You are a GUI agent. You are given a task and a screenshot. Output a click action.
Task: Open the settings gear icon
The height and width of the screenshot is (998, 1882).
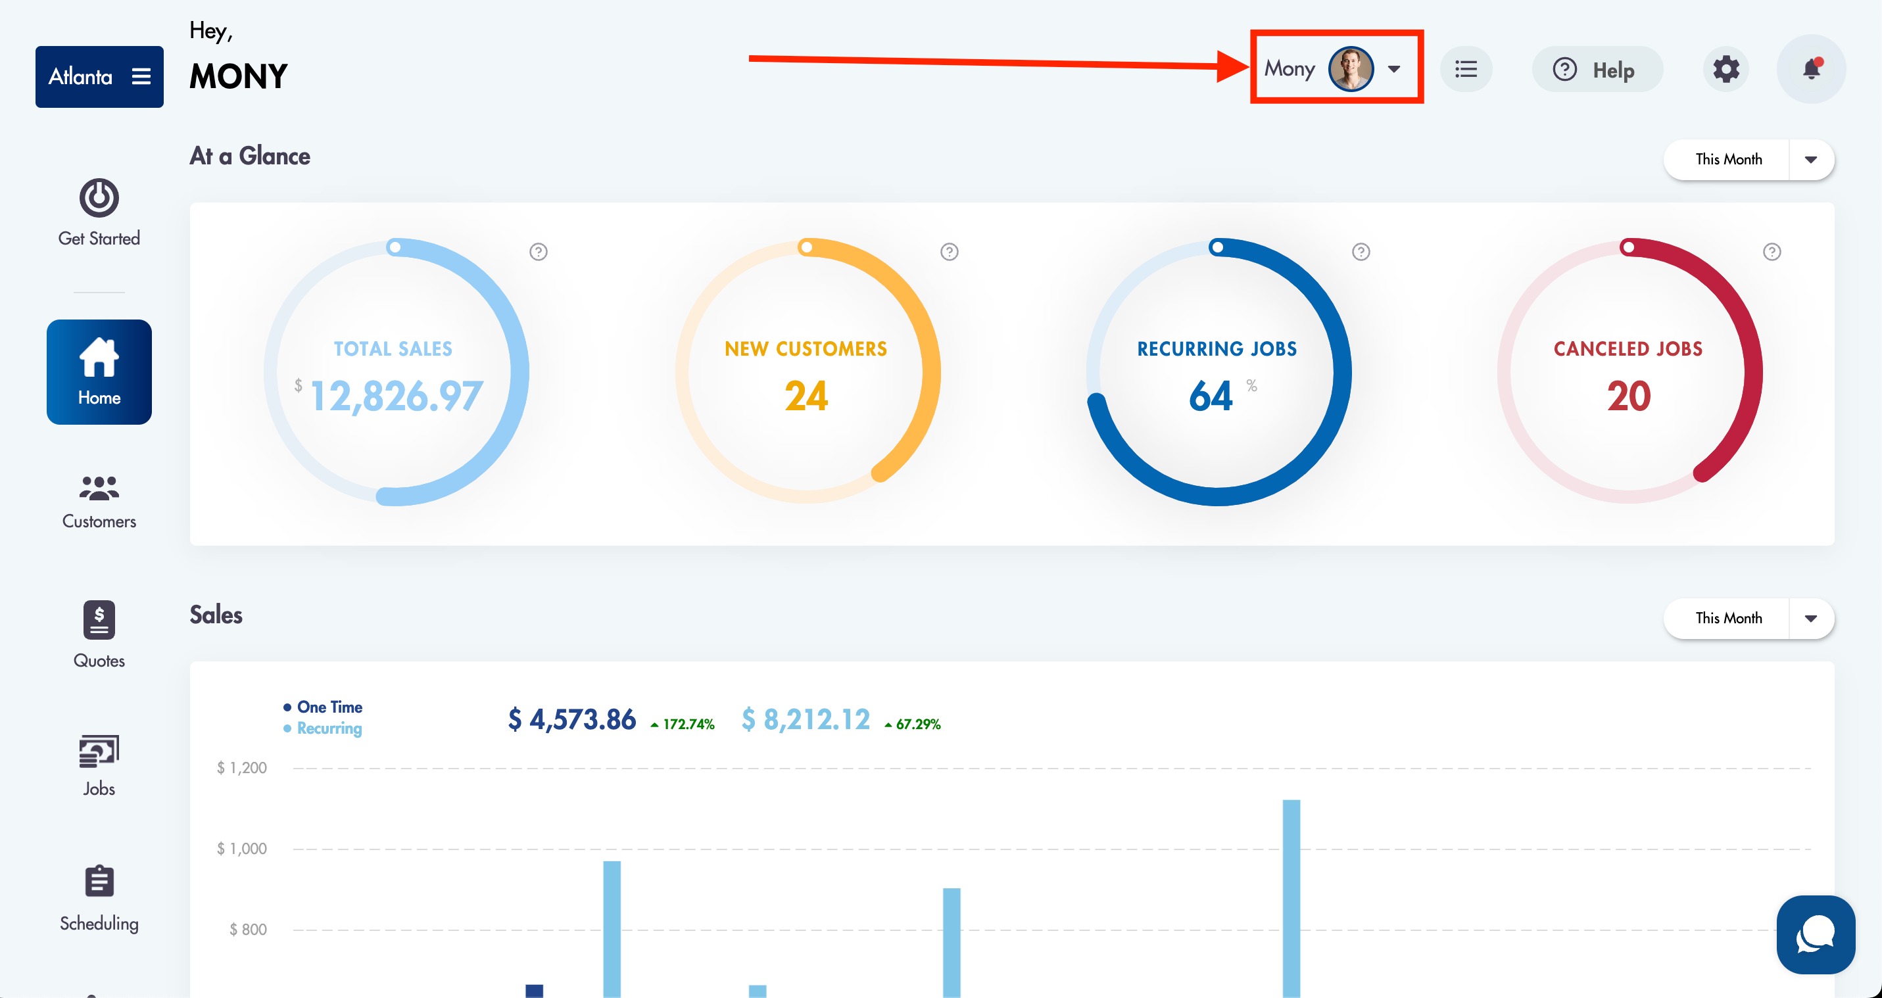[x=1725, y=70]
